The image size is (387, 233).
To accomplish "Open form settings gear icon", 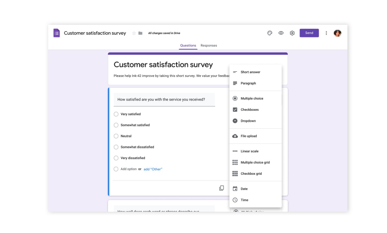I will (x=292, y=33).
